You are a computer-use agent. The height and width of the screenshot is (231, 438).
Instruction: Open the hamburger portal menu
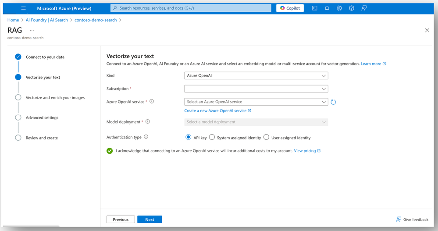pyautogui.click(x=24, y=8)
